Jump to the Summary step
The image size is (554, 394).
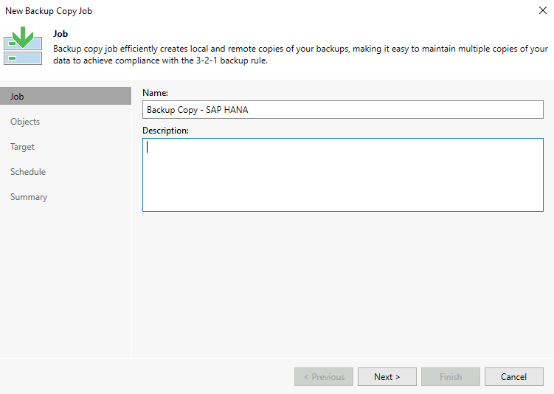(x=29, y=197)
